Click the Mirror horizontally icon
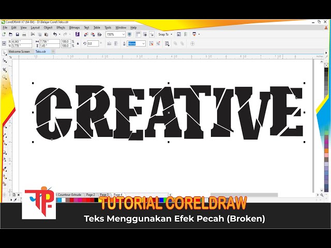Viewport: 331px width, 248px height. (109, 43)
